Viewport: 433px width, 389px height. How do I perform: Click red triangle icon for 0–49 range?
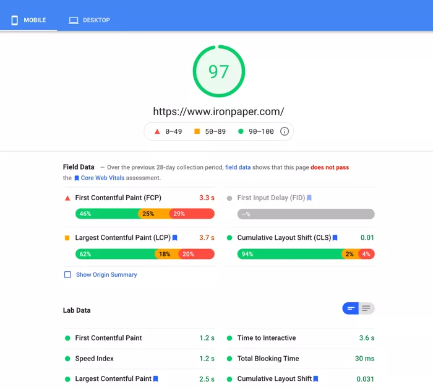(157, 131)
